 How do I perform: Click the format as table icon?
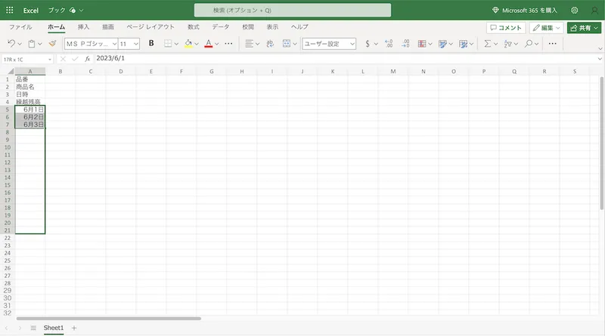(x=442, y=44)
